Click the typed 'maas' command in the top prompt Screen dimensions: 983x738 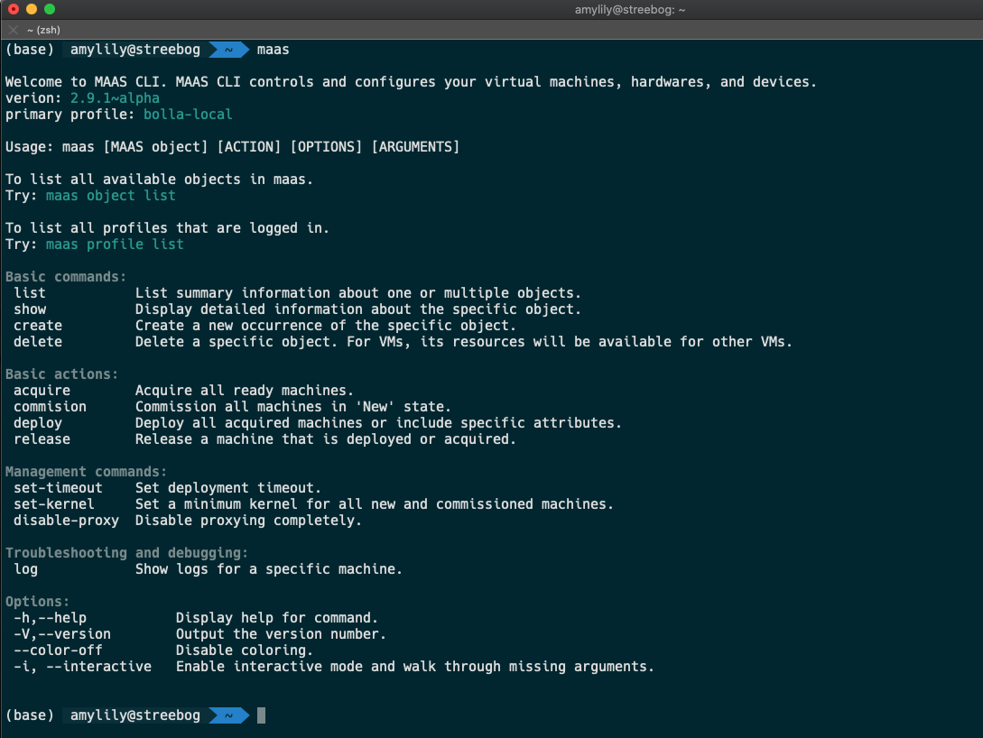pos(273,49)
